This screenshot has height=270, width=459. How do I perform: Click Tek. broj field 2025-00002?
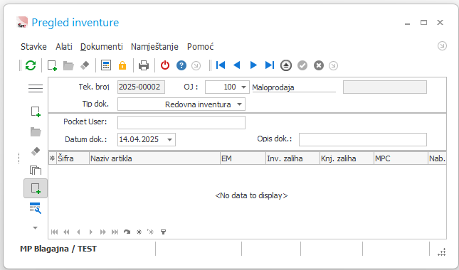(141, 87)
